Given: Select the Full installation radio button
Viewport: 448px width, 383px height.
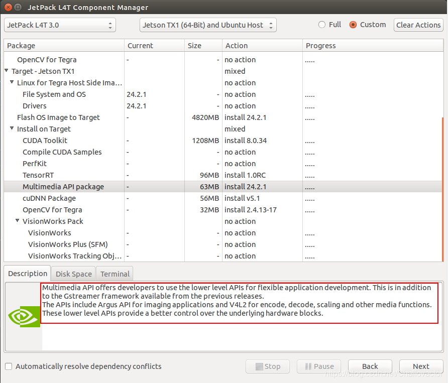Looking at the screenshot, I should (322, 25).
